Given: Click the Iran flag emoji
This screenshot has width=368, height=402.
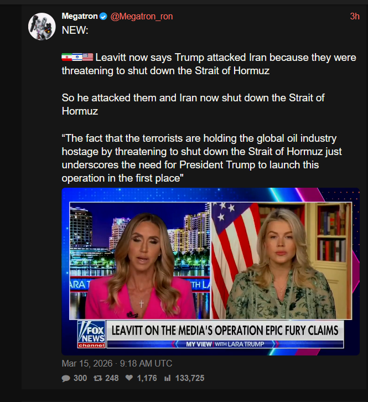Looking at the screenshot, I should 66,57.
